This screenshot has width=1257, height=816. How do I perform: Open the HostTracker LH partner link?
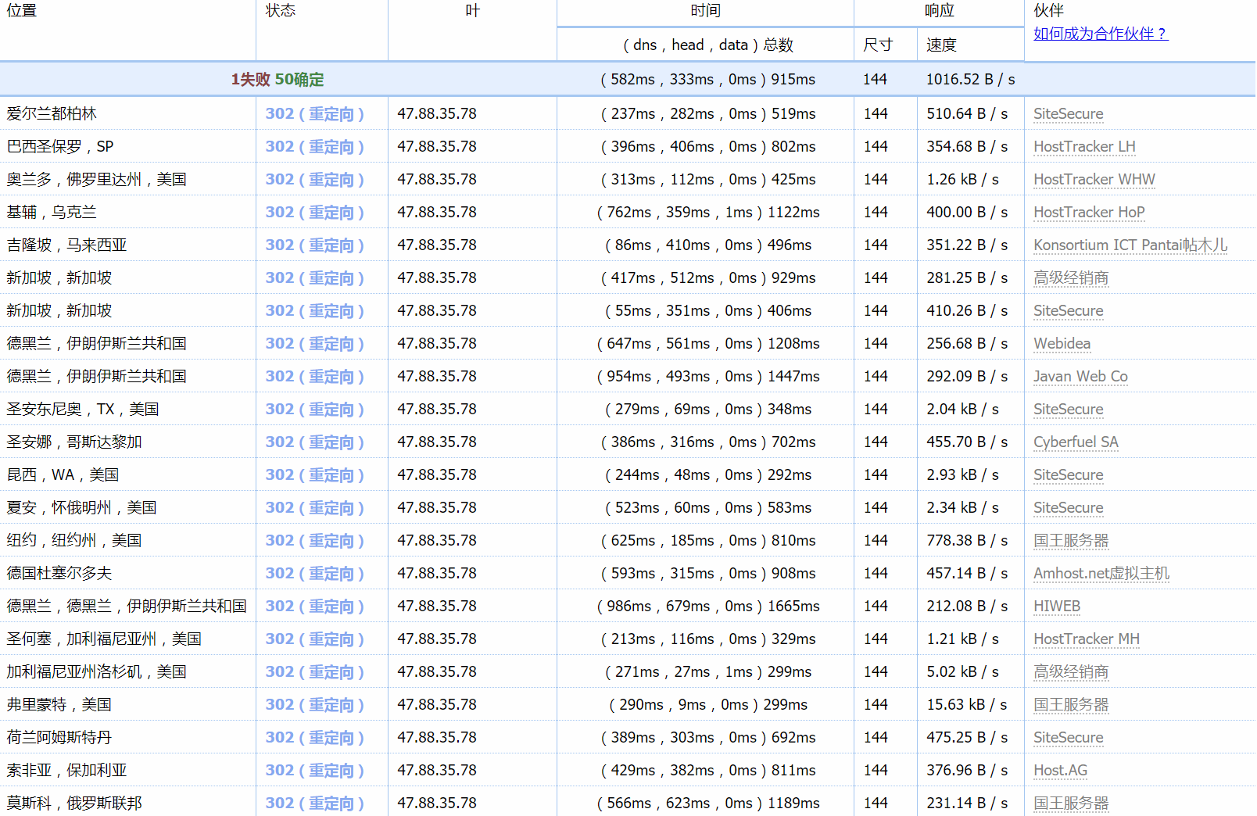coord(1083,147)
